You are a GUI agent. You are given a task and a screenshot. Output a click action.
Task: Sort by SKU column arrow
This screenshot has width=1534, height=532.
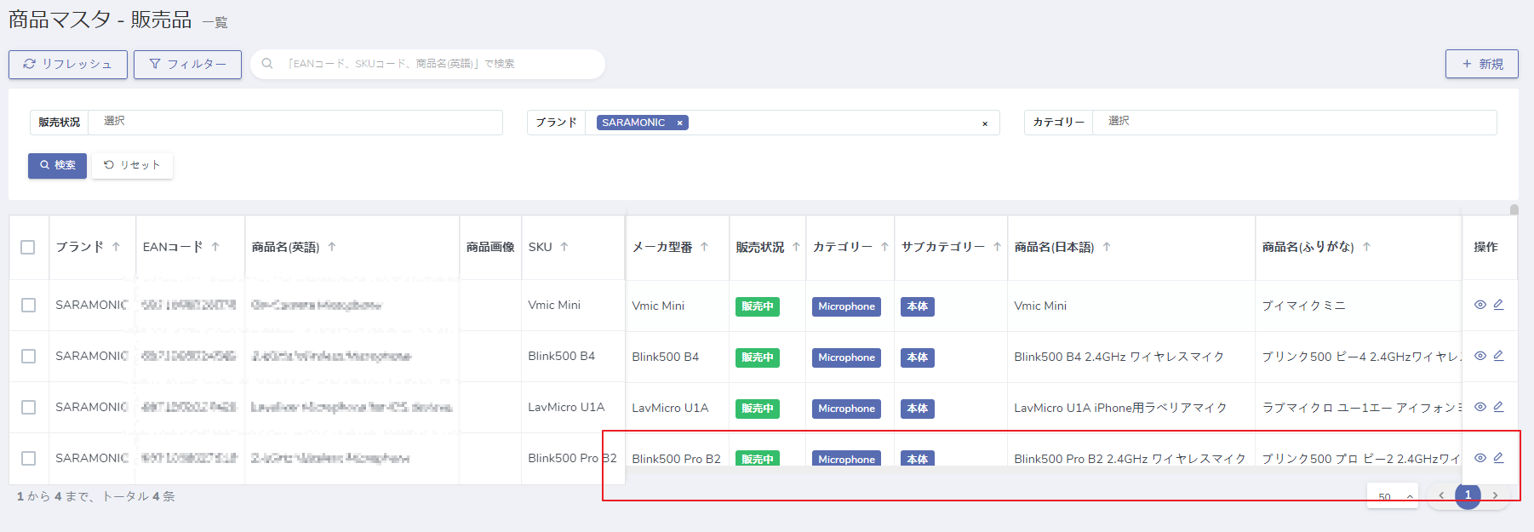564,247
